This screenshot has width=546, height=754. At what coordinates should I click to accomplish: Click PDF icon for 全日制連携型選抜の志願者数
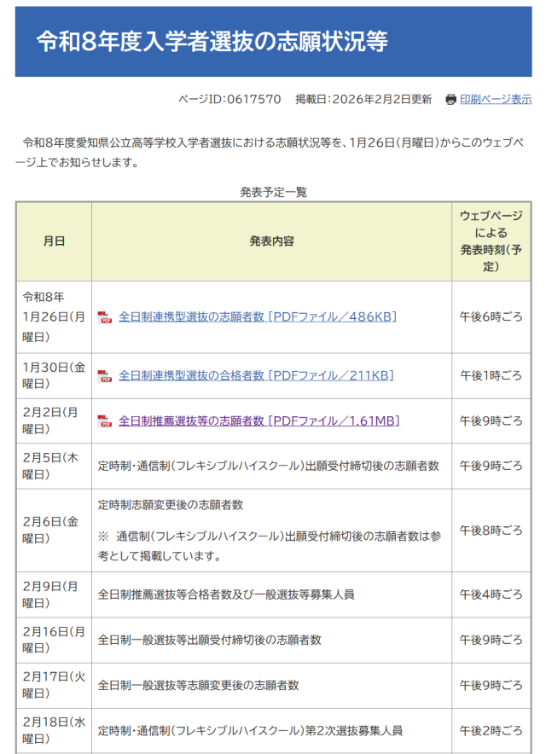point(105,318)
